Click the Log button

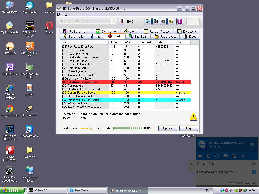coord(188,128)
